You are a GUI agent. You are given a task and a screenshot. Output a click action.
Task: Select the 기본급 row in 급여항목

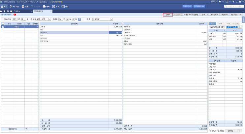click(81, 27)
